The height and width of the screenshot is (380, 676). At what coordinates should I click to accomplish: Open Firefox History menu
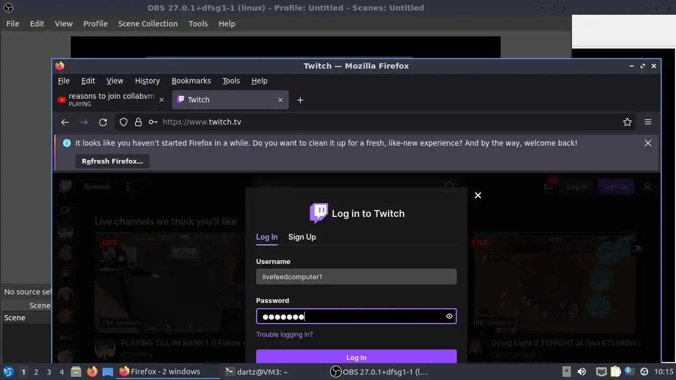147,81
